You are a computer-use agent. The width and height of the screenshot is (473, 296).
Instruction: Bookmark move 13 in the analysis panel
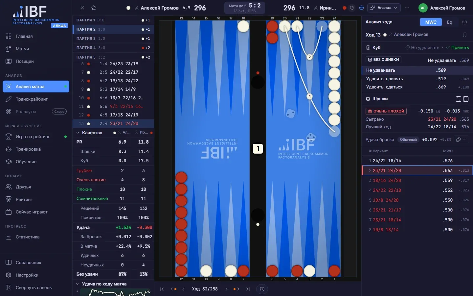tap(464, 35)
